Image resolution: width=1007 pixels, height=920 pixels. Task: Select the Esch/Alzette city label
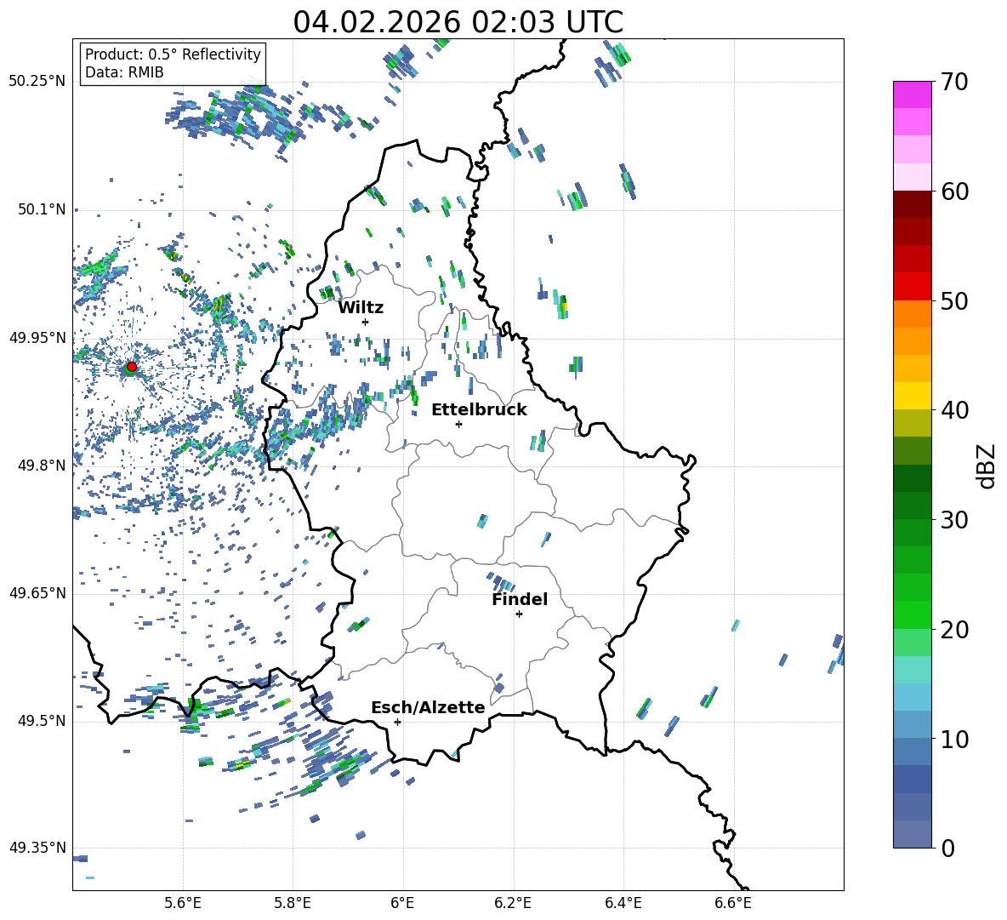point(428,707)
